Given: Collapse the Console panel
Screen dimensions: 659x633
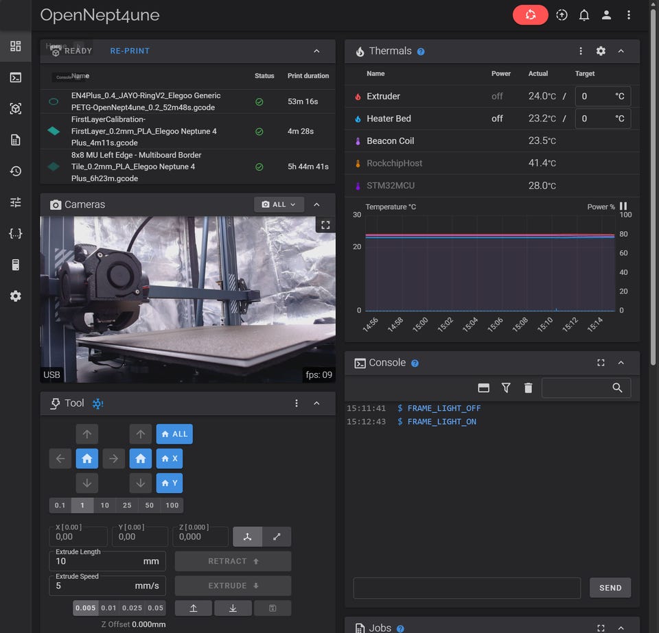Looking at the screenshot, I should (x=621, y=363).
